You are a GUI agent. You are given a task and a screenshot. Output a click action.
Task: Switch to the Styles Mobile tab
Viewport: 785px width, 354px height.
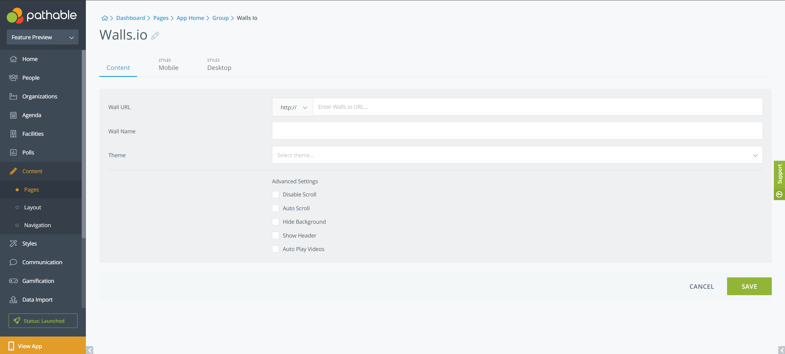coord(168,65)
